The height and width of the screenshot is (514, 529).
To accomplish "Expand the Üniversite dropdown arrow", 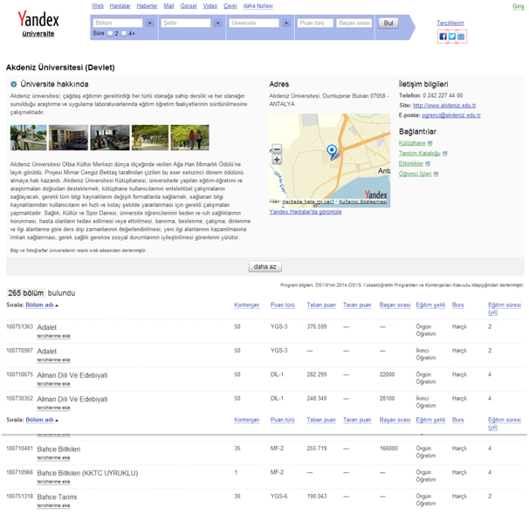I will 286,24.
